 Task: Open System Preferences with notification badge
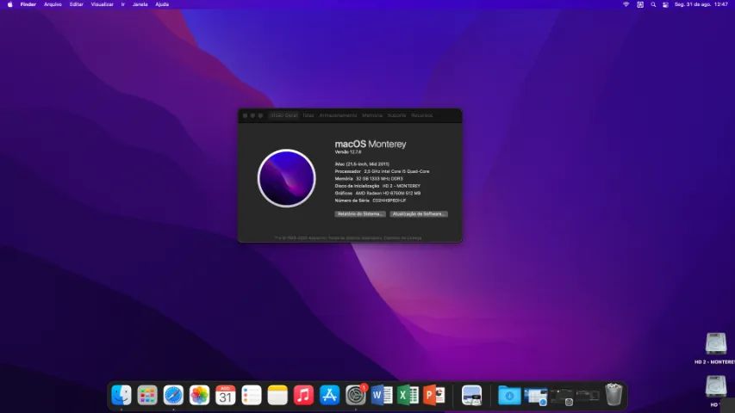pyautogui.click(x=356, y=395)
